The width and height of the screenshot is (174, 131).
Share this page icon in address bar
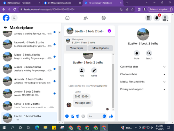click(127, 9)
